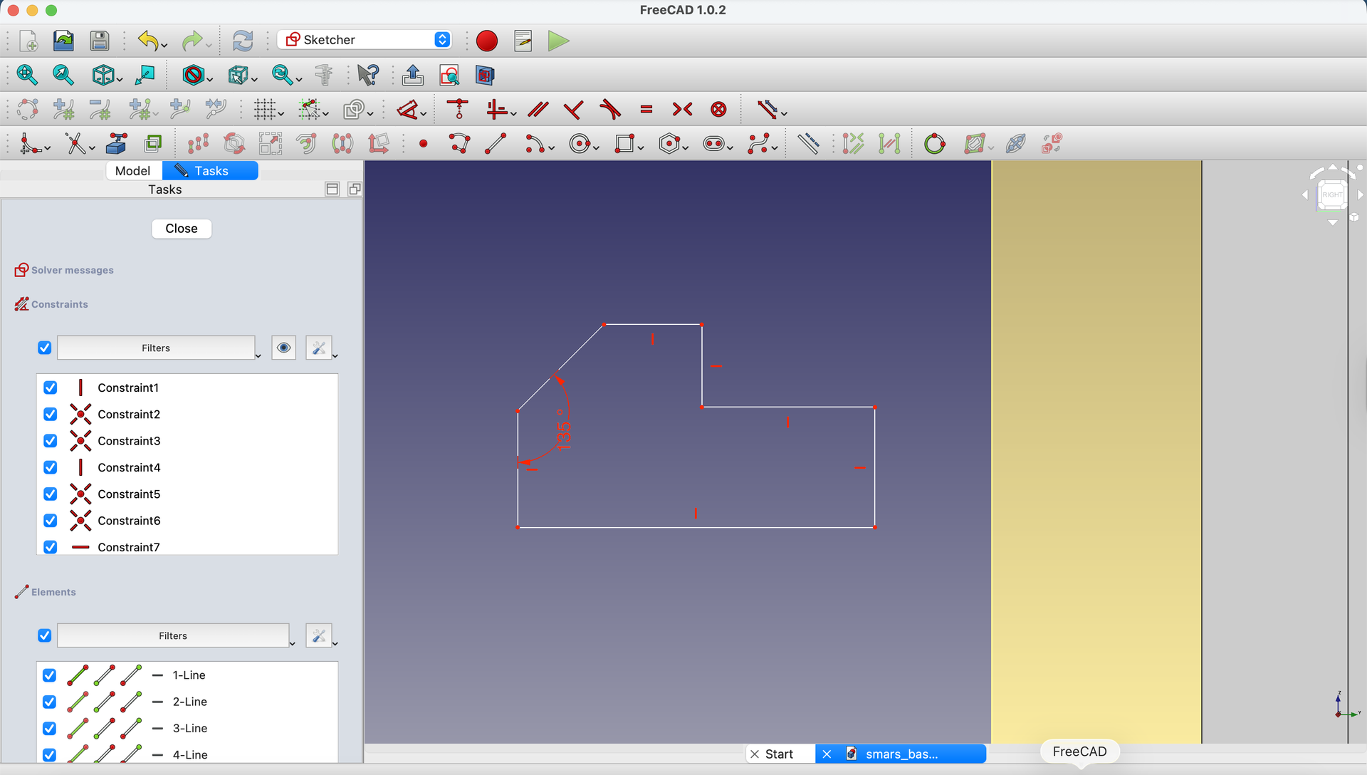This screenshot has width=1367, height=775.
Task: Click the New document icon
Action: coord(28,41)
